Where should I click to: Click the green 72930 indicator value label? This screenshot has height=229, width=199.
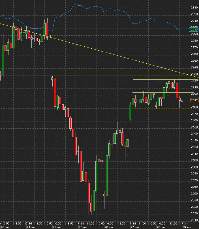click(194, 29)
